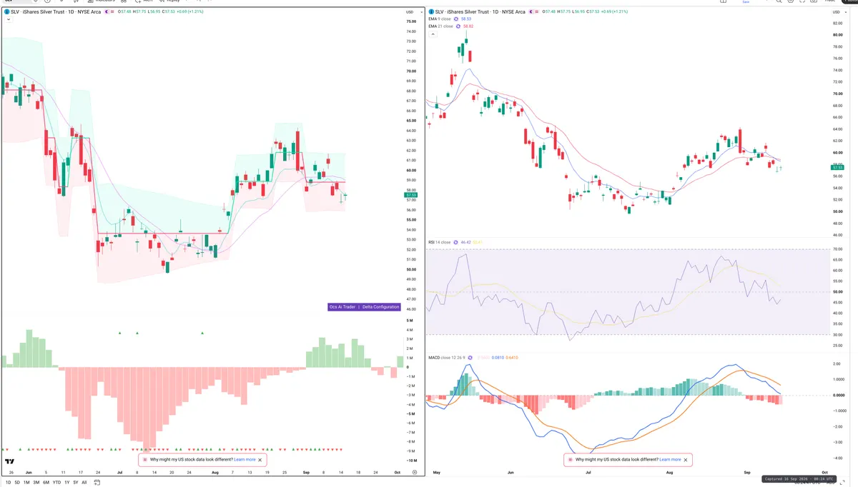Dismiss the left chart US stock data notice
This screenshot has width=858, height=487.
click(x=261, y=460)
